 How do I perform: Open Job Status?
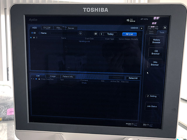[x=152, y=106]
